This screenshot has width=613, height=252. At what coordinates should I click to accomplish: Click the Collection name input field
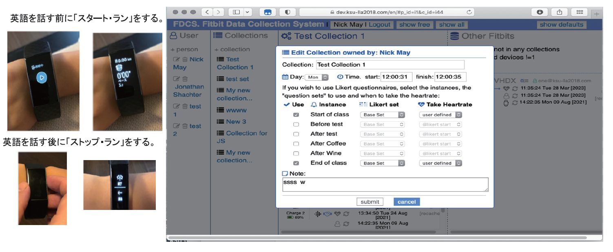click(x=390, y=65)
